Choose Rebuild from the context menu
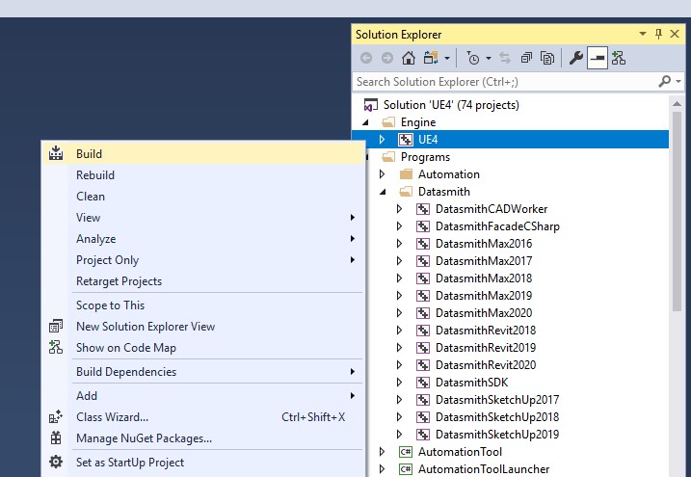 (203, 175)
